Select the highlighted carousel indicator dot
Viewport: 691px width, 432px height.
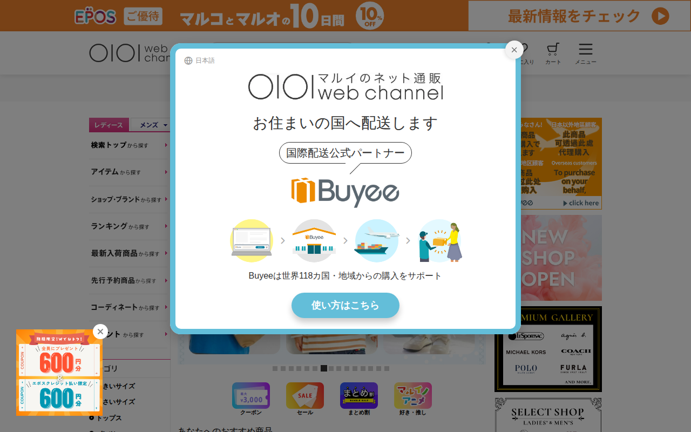(x=324, y=368)
